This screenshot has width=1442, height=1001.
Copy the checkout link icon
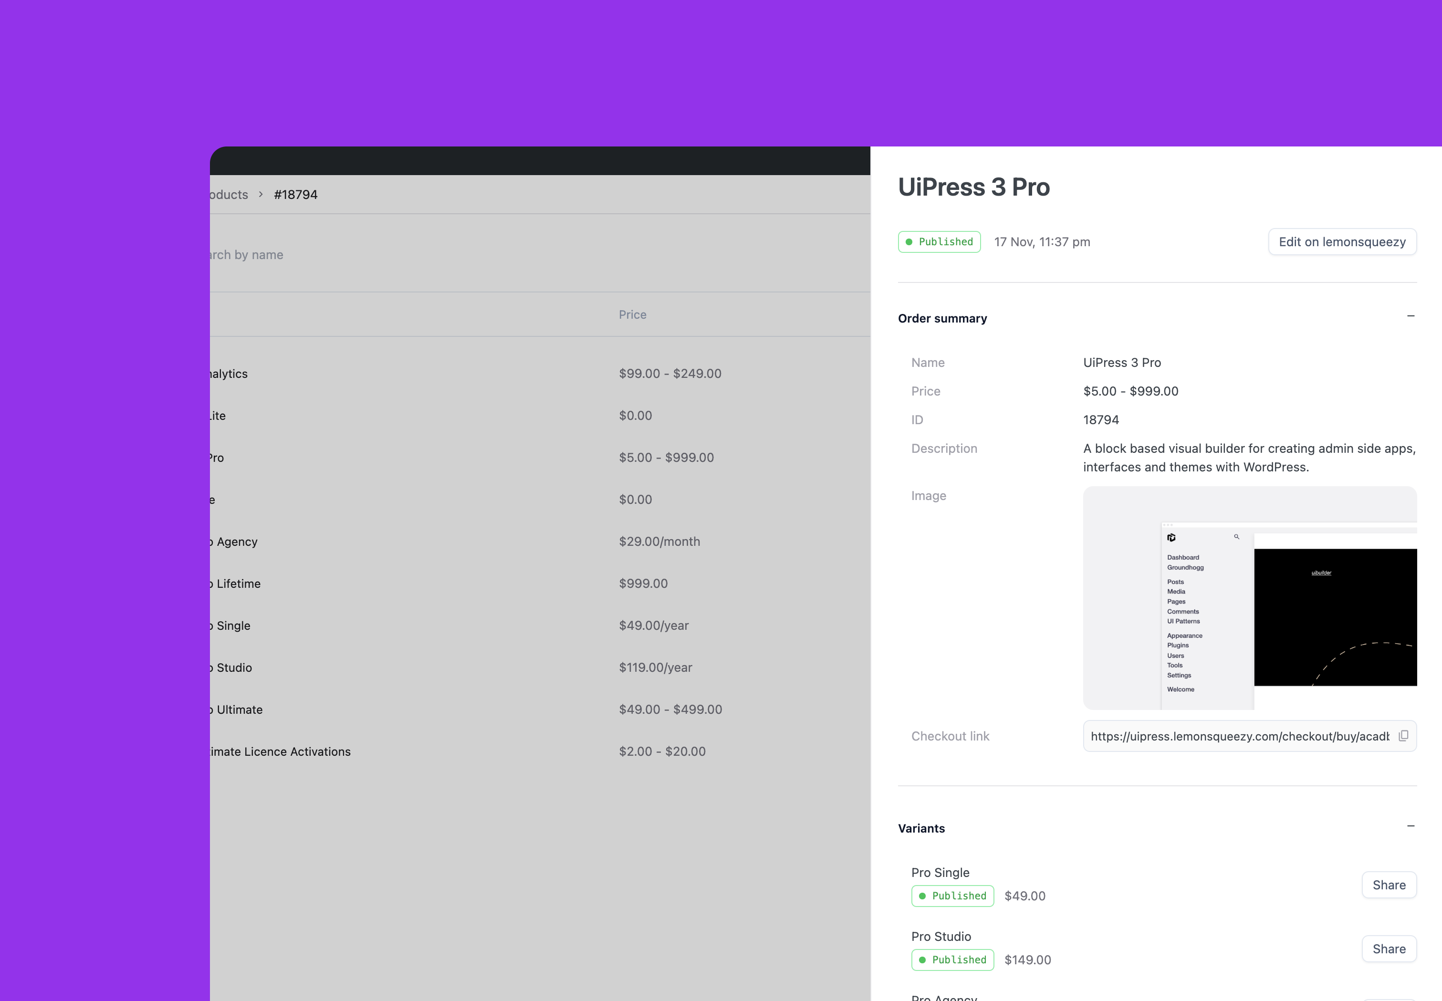[x=1403, y=736]
